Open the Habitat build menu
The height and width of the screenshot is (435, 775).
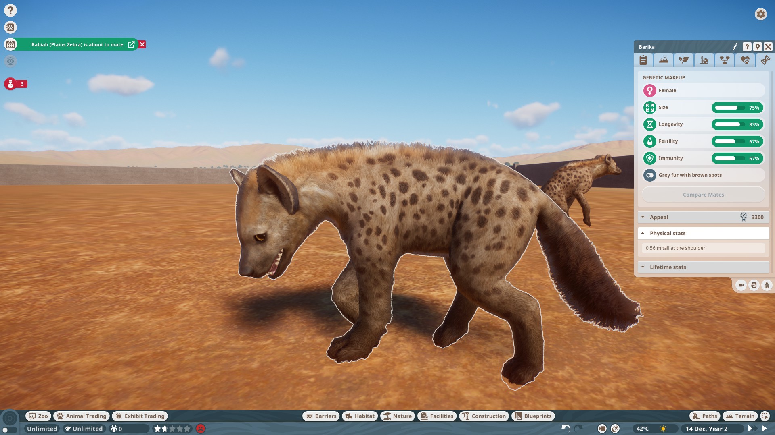coord(360,416)
